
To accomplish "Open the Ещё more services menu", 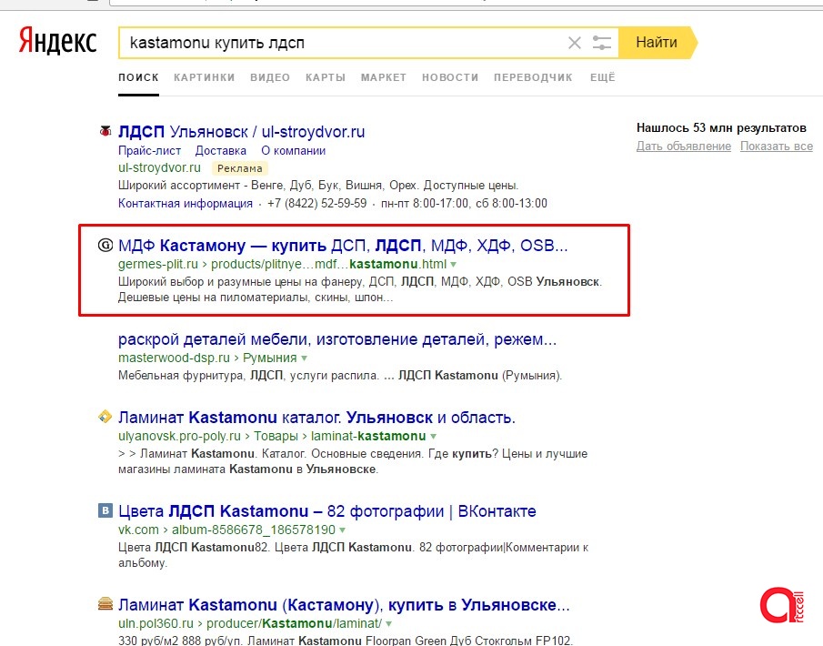I will tap(603, 77).
